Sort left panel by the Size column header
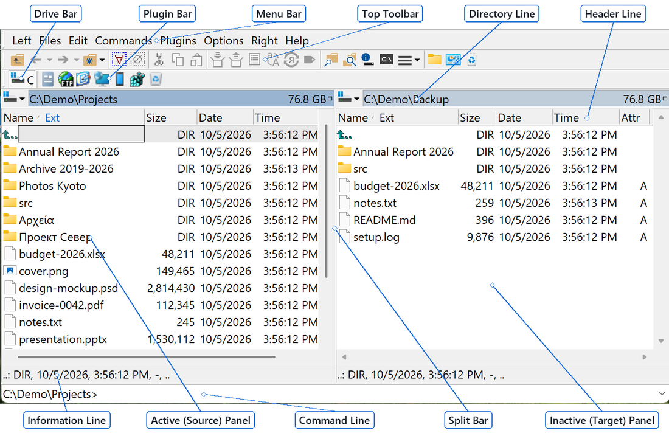669x433 pixels. pyautogui.click(x=171, y=118)
